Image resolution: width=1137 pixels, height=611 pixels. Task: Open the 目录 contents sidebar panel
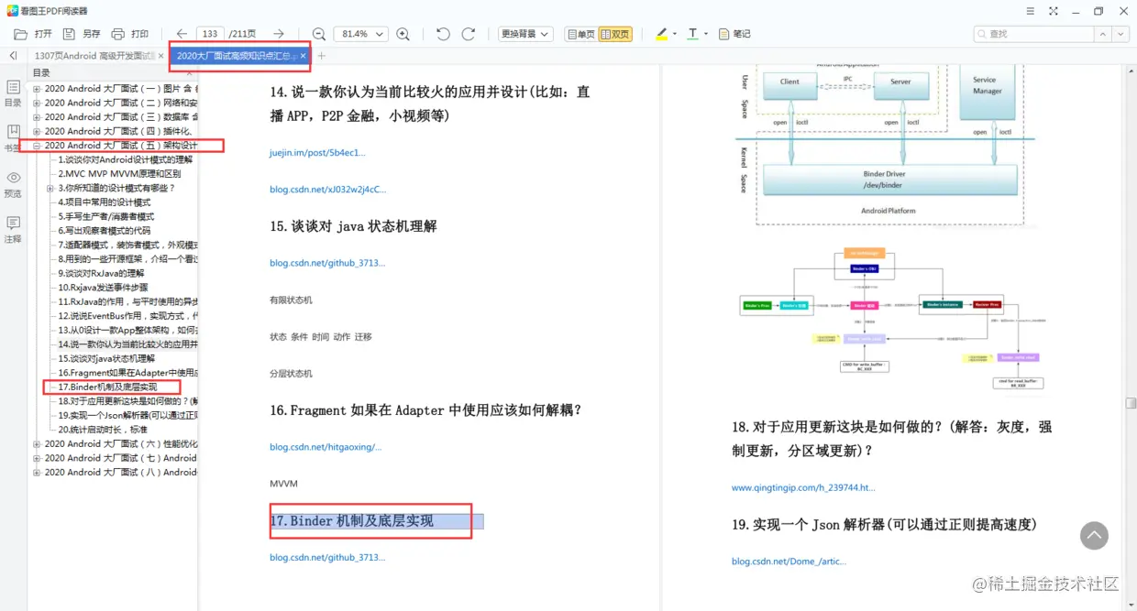(x=13, y=93)
